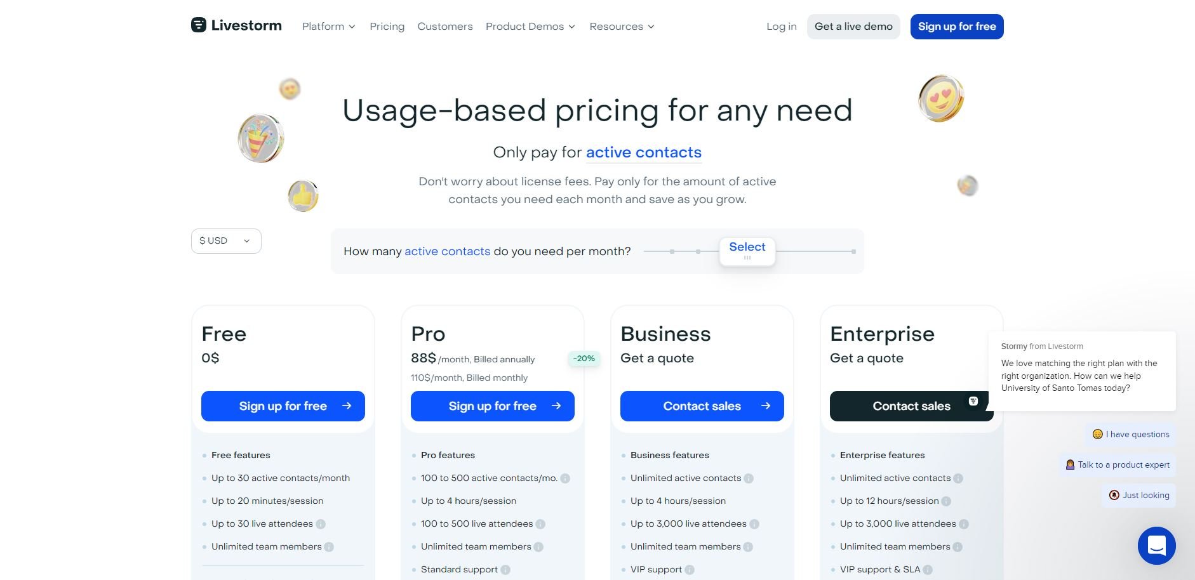1195x580 pixels.
Task: Click Contact sales in the Business plan
Action: point(702,406)
